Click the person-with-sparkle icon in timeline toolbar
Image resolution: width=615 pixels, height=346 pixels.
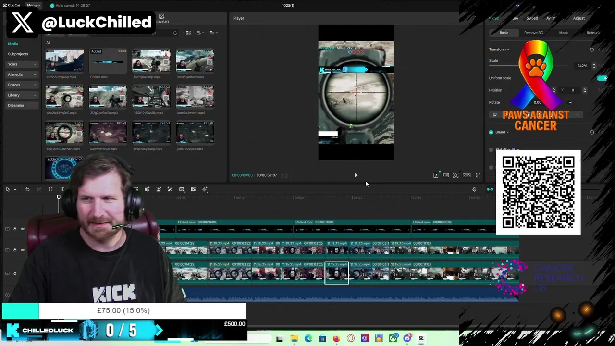pyautogui.click(x=159, y=189)
